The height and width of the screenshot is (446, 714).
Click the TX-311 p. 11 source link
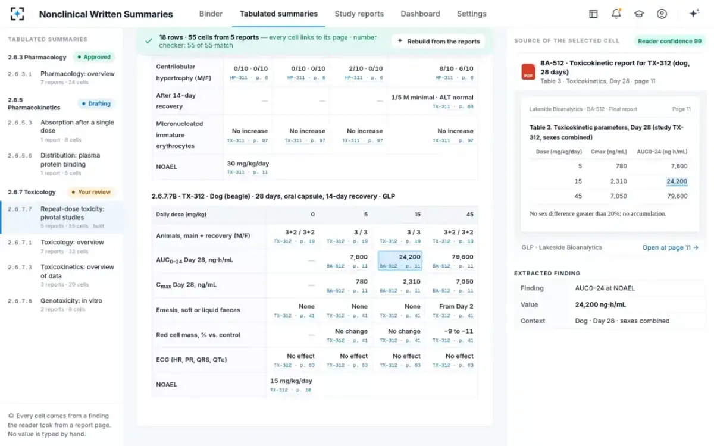(248, 172)
